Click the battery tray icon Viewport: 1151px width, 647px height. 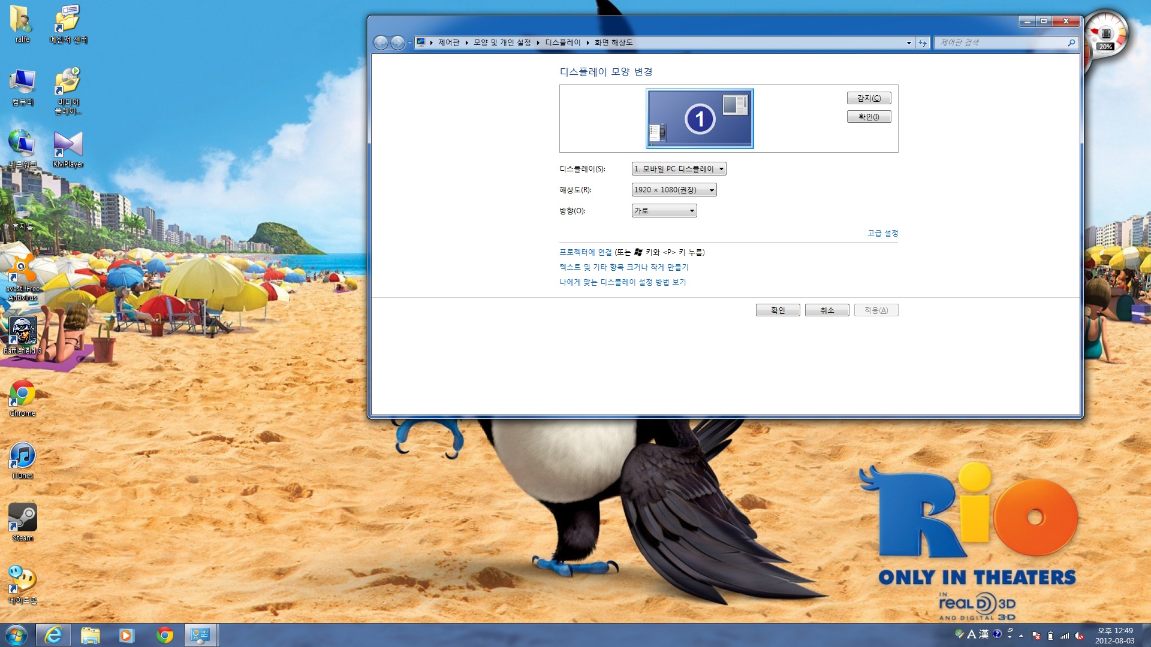coord(1050,636)
